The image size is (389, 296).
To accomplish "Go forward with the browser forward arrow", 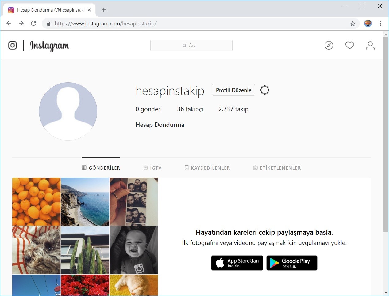I will pyautogui.click(x=21, y=23).
